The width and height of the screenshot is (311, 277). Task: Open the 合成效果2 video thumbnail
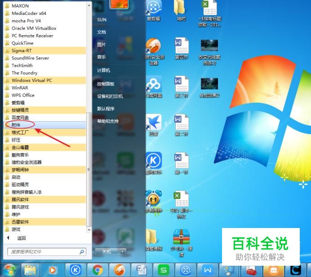coord(209,87)
